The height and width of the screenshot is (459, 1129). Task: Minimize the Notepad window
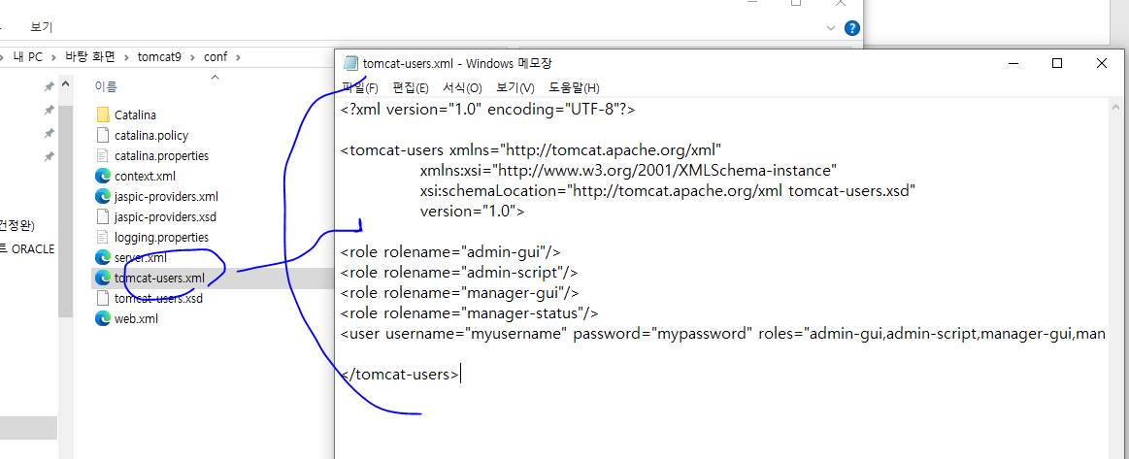1013,63
